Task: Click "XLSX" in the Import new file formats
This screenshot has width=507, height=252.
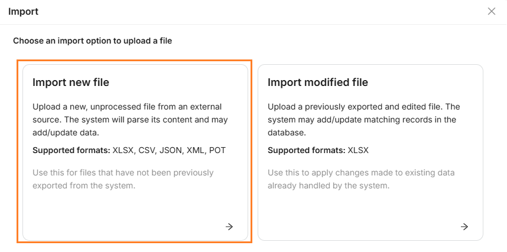Action: [x=123, y=150]
